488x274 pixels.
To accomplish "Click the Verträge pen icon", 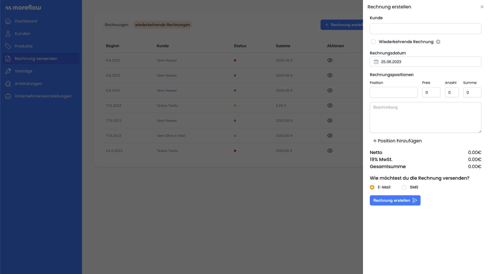I will (x=8, y=71).
